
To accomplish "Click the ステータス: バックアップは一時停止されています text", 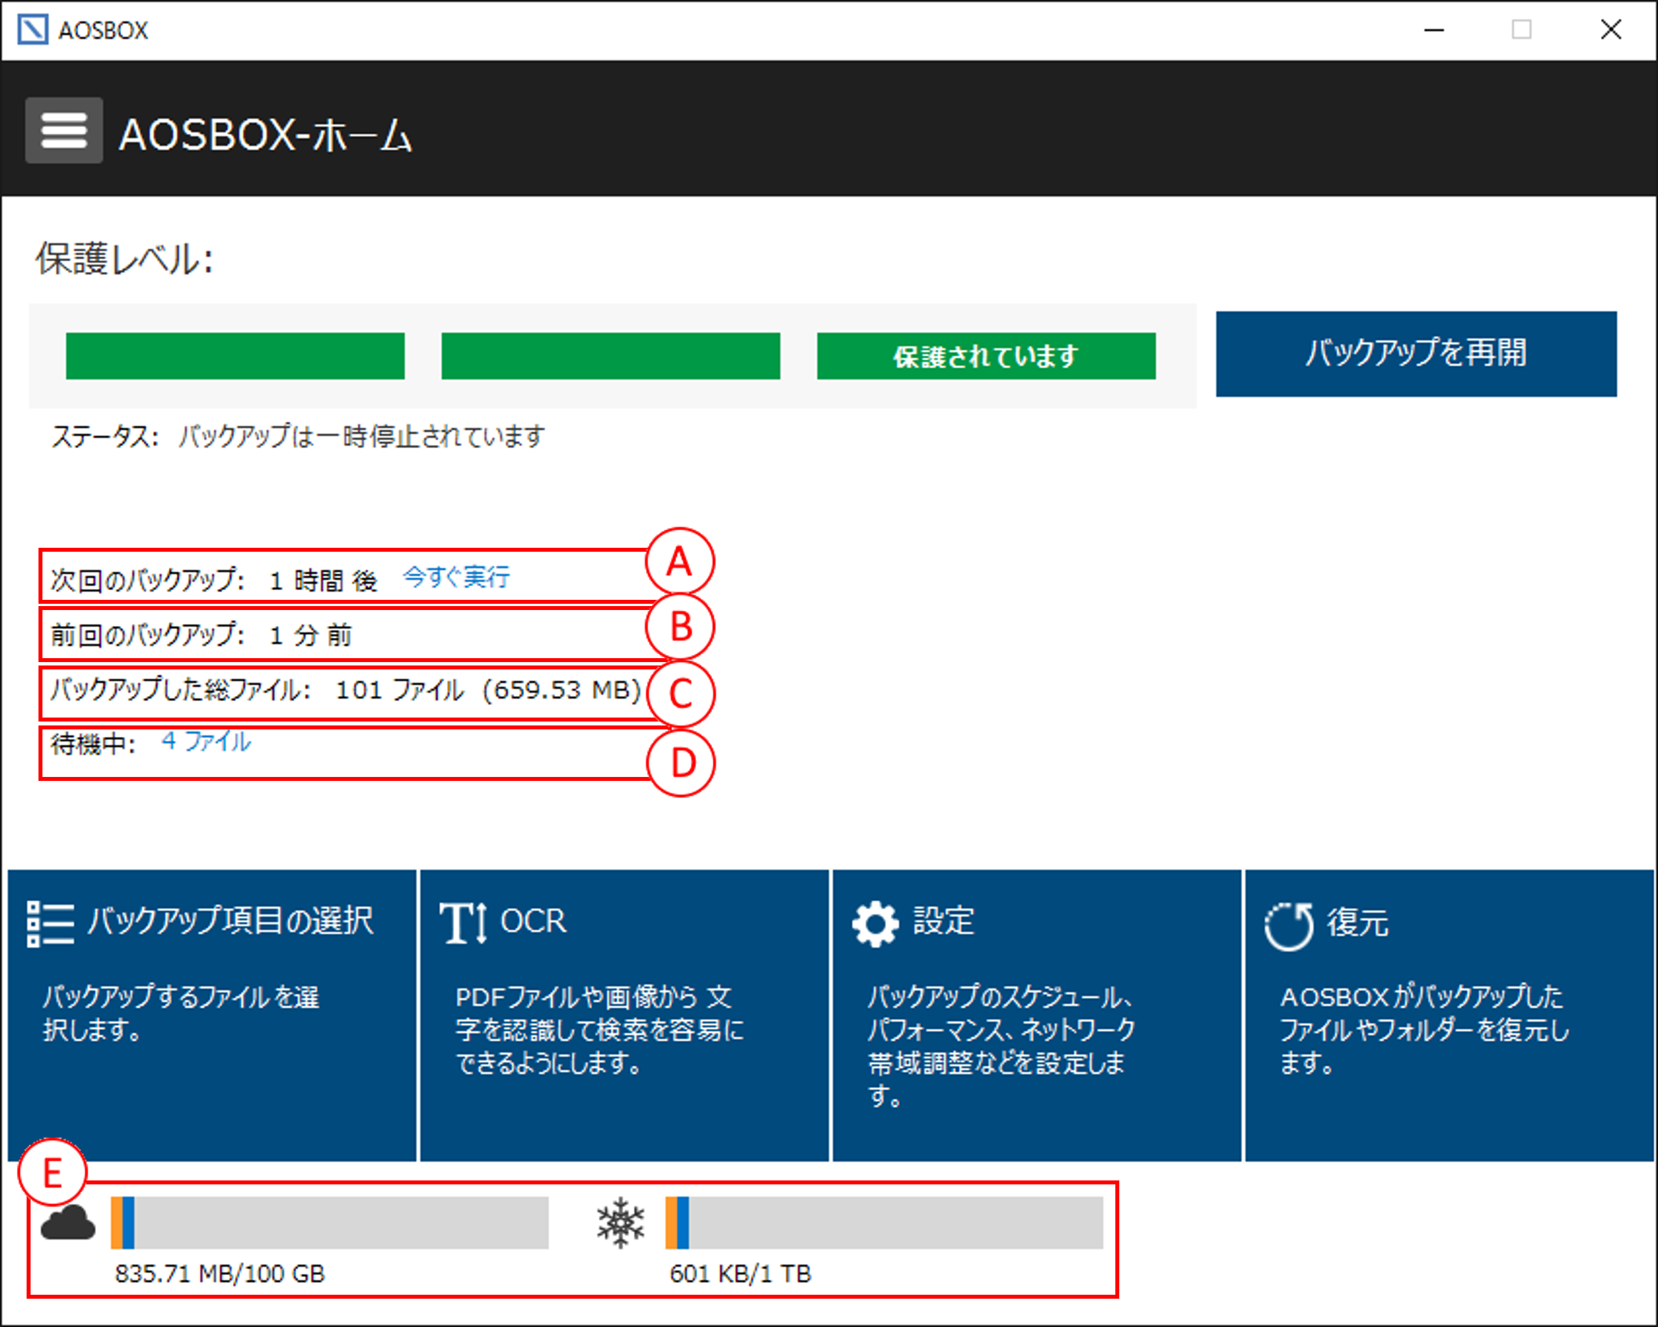I will pyautogui.click(x=298, y=437).
